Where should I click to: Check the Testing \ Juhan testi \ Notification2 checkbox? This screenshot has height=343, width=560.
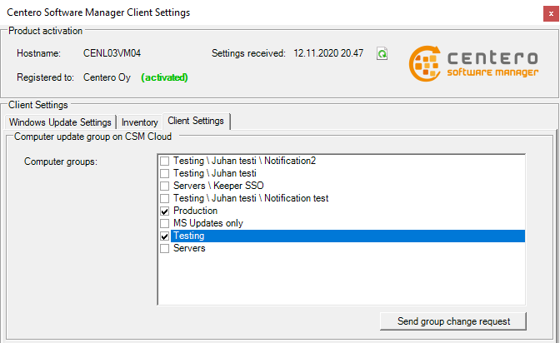coord(165,161)
